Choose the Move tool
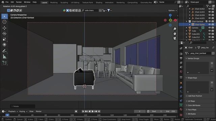 4,28
